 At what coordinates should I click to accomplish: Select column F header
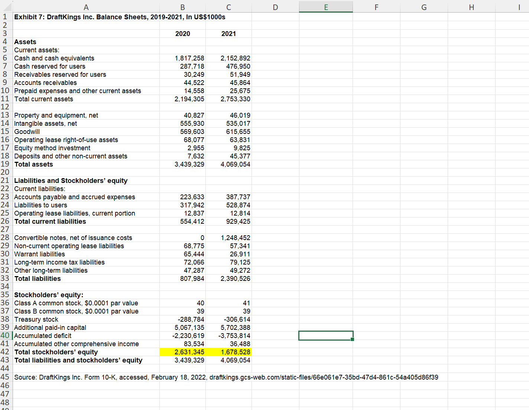coord(376,7)
